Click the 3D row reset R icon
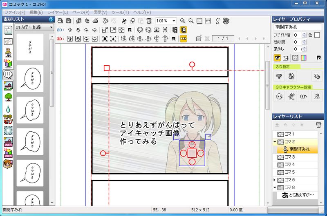This screenshot has width=327, height=216. coord(173,39)
